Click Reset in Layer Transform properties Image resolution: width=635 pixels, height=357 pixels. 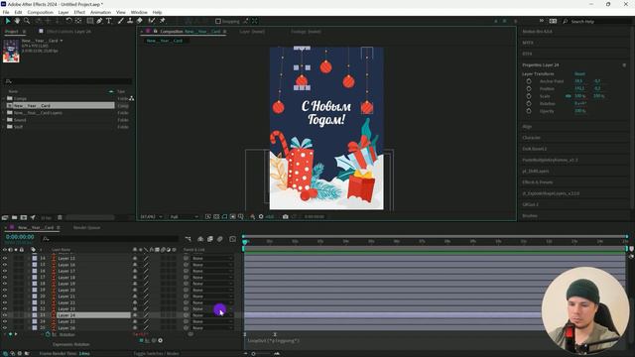tap(579, 73)
